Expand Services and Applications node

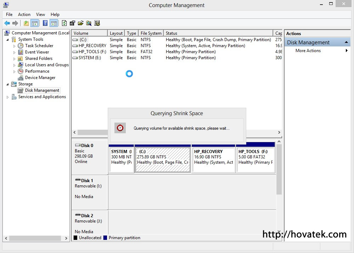tap(7, 97)
